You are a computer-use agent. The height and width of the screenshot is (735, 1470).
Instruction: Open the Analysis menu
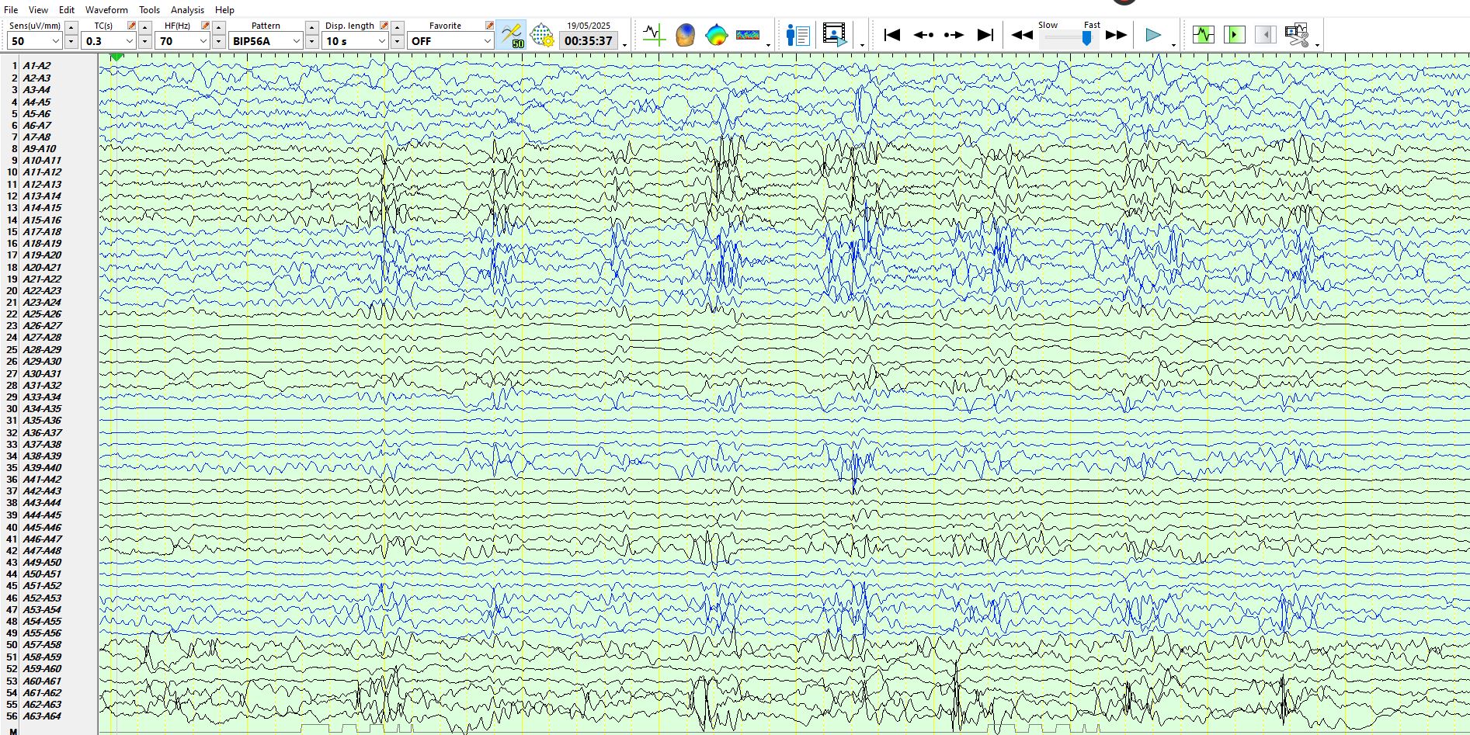coord(187,10)
